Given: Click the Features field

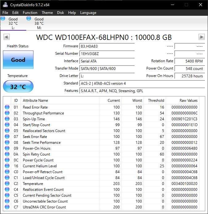Looking at the screenshot, I should click(x=142, y=91).
